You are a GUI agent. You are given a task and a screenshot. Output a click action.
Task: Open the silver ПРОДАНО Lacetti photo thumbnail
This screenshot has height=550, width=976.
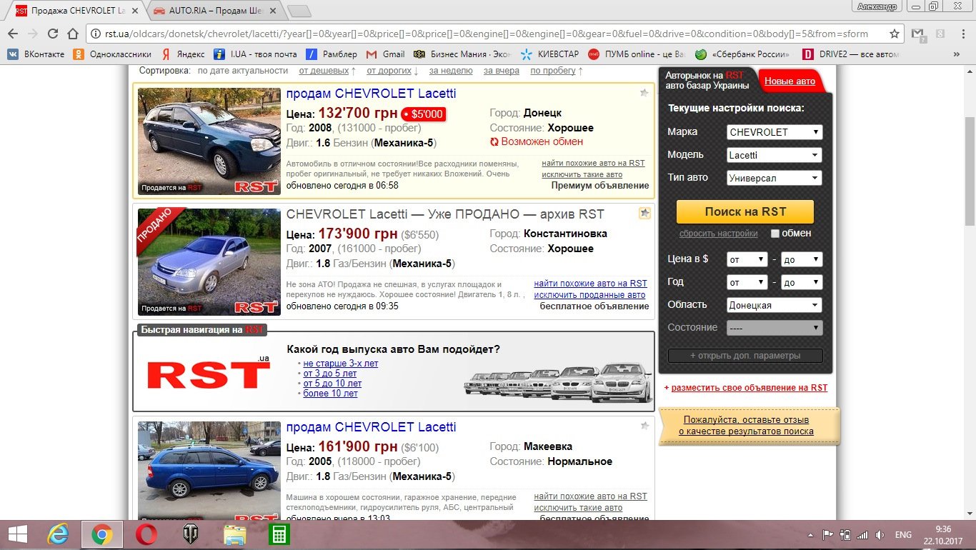pyautogui.click(x=209, y=261)
